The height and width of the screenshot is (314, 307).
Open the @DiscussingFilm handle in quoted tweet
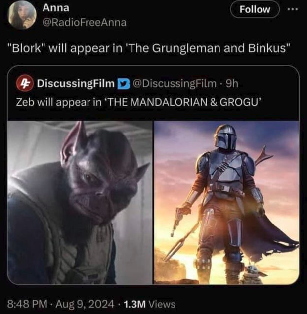175,83
